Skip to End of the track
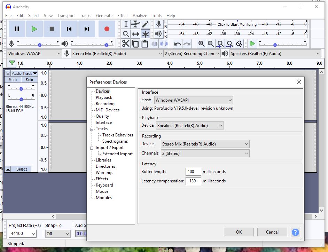This screenshot has width=328, height=252. click(x=86, y=29)
